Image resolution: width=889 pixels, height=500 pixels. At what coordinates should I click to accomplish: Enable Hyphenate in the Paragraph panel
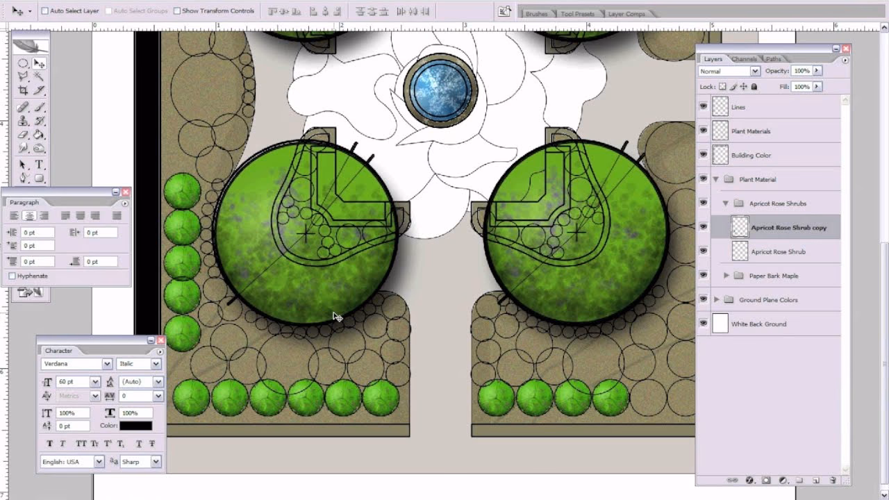[12, 276]
